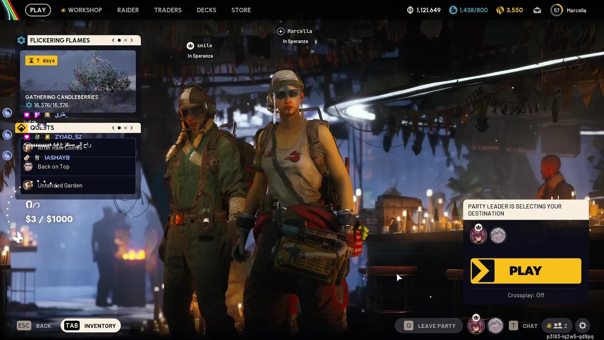Image resolution: width=604 pixels, height=340 pixels.
Task: Open the PLAY tab in top navigation
Action: (38, 10)
